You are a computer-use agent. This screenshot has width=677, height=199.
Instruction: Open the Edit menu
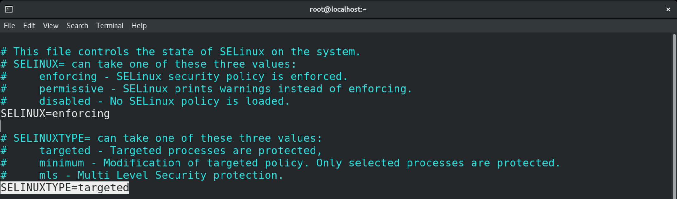29,26
